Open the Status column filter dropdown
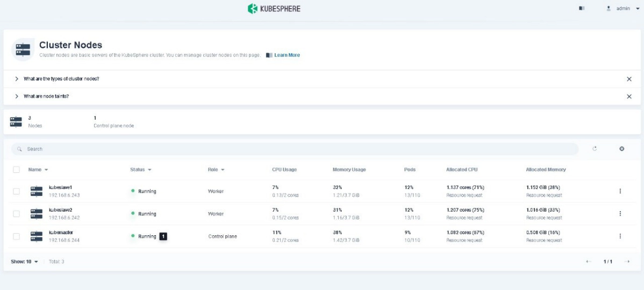 coord(141,169)
